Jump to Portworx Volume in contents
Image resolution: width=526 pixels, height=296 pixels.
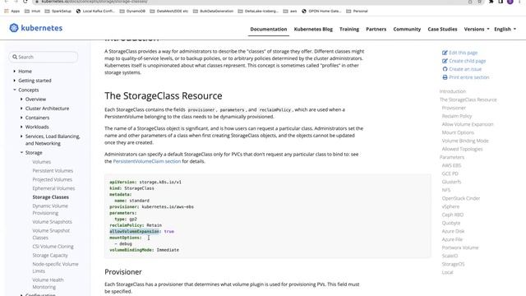pyautogui.click(x=460, y=247)
